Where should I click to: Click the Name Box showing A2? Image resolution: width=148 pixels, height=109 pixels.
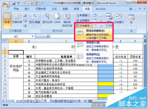pos(16,36)
